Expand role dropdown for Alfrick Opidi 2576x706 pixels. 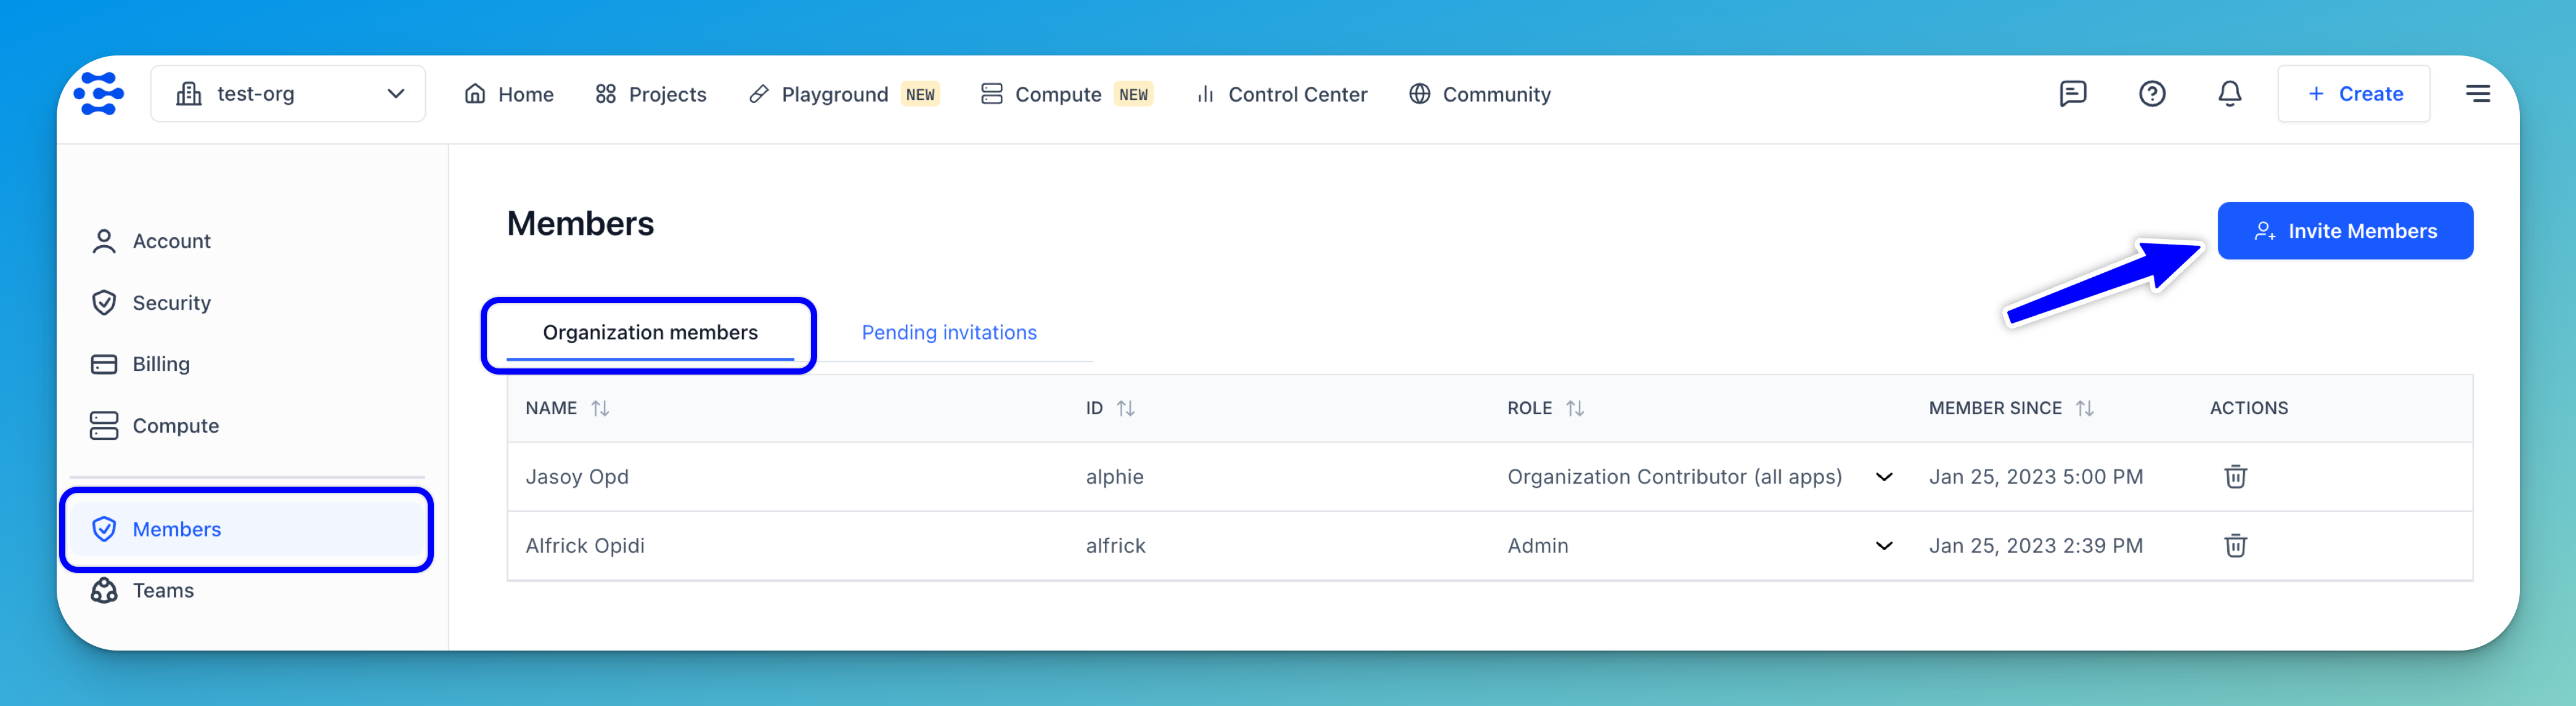(1884, 546)
